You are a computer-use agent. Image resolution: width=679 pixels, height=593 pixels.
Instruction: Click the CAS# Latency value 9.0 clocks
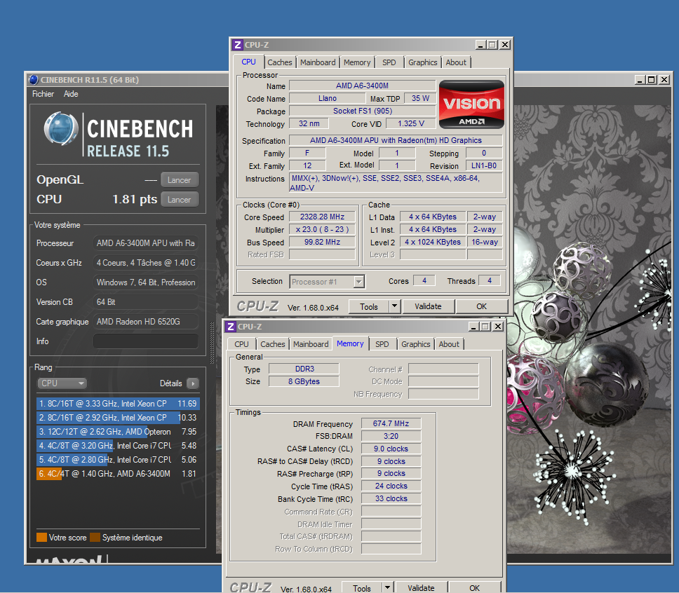[x=391, y=449]
